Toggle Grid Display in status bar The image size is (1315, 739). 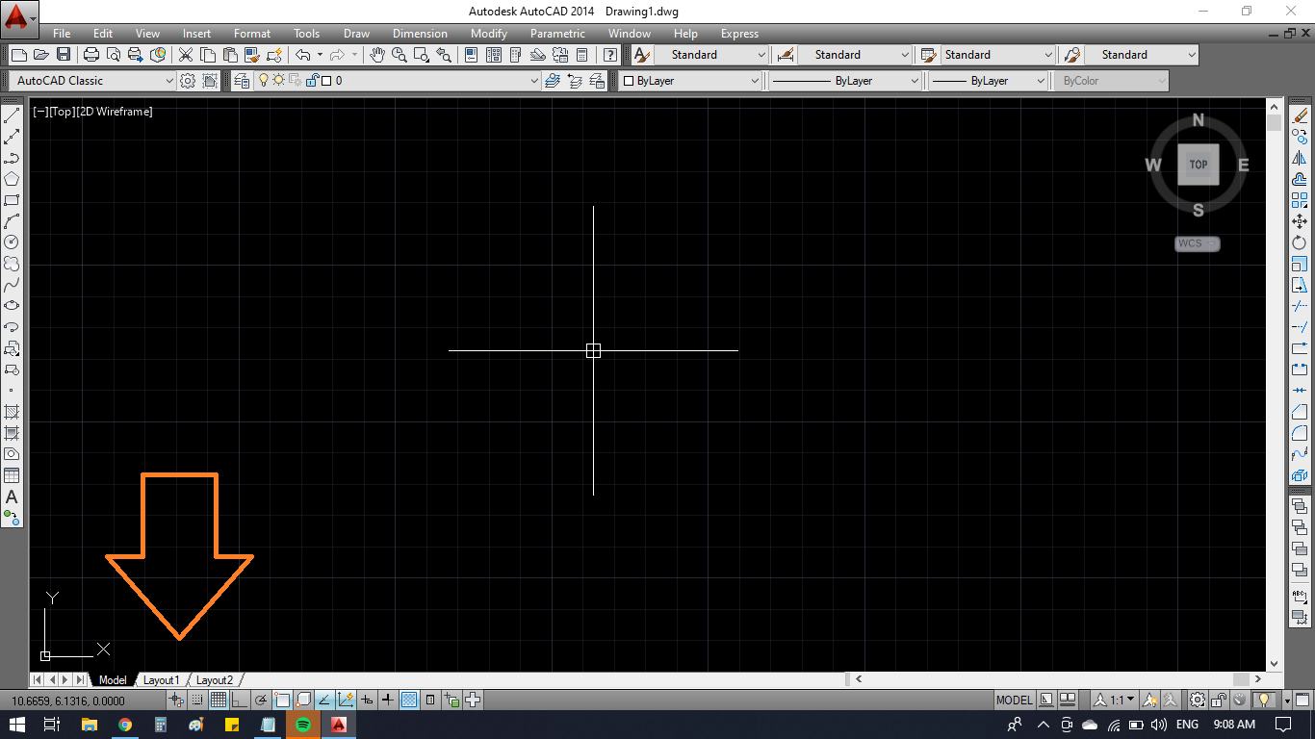pos(219,700)
